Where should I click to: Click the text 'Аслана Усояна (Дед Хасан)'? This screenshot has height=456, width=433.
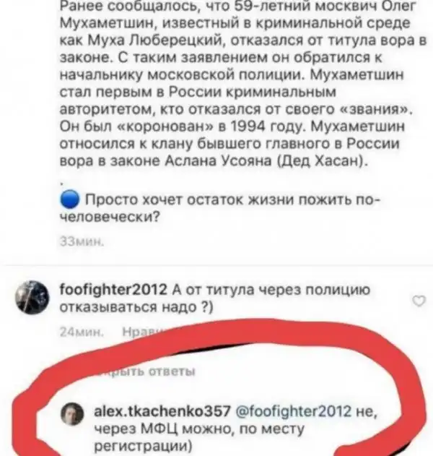click(265, 161)
